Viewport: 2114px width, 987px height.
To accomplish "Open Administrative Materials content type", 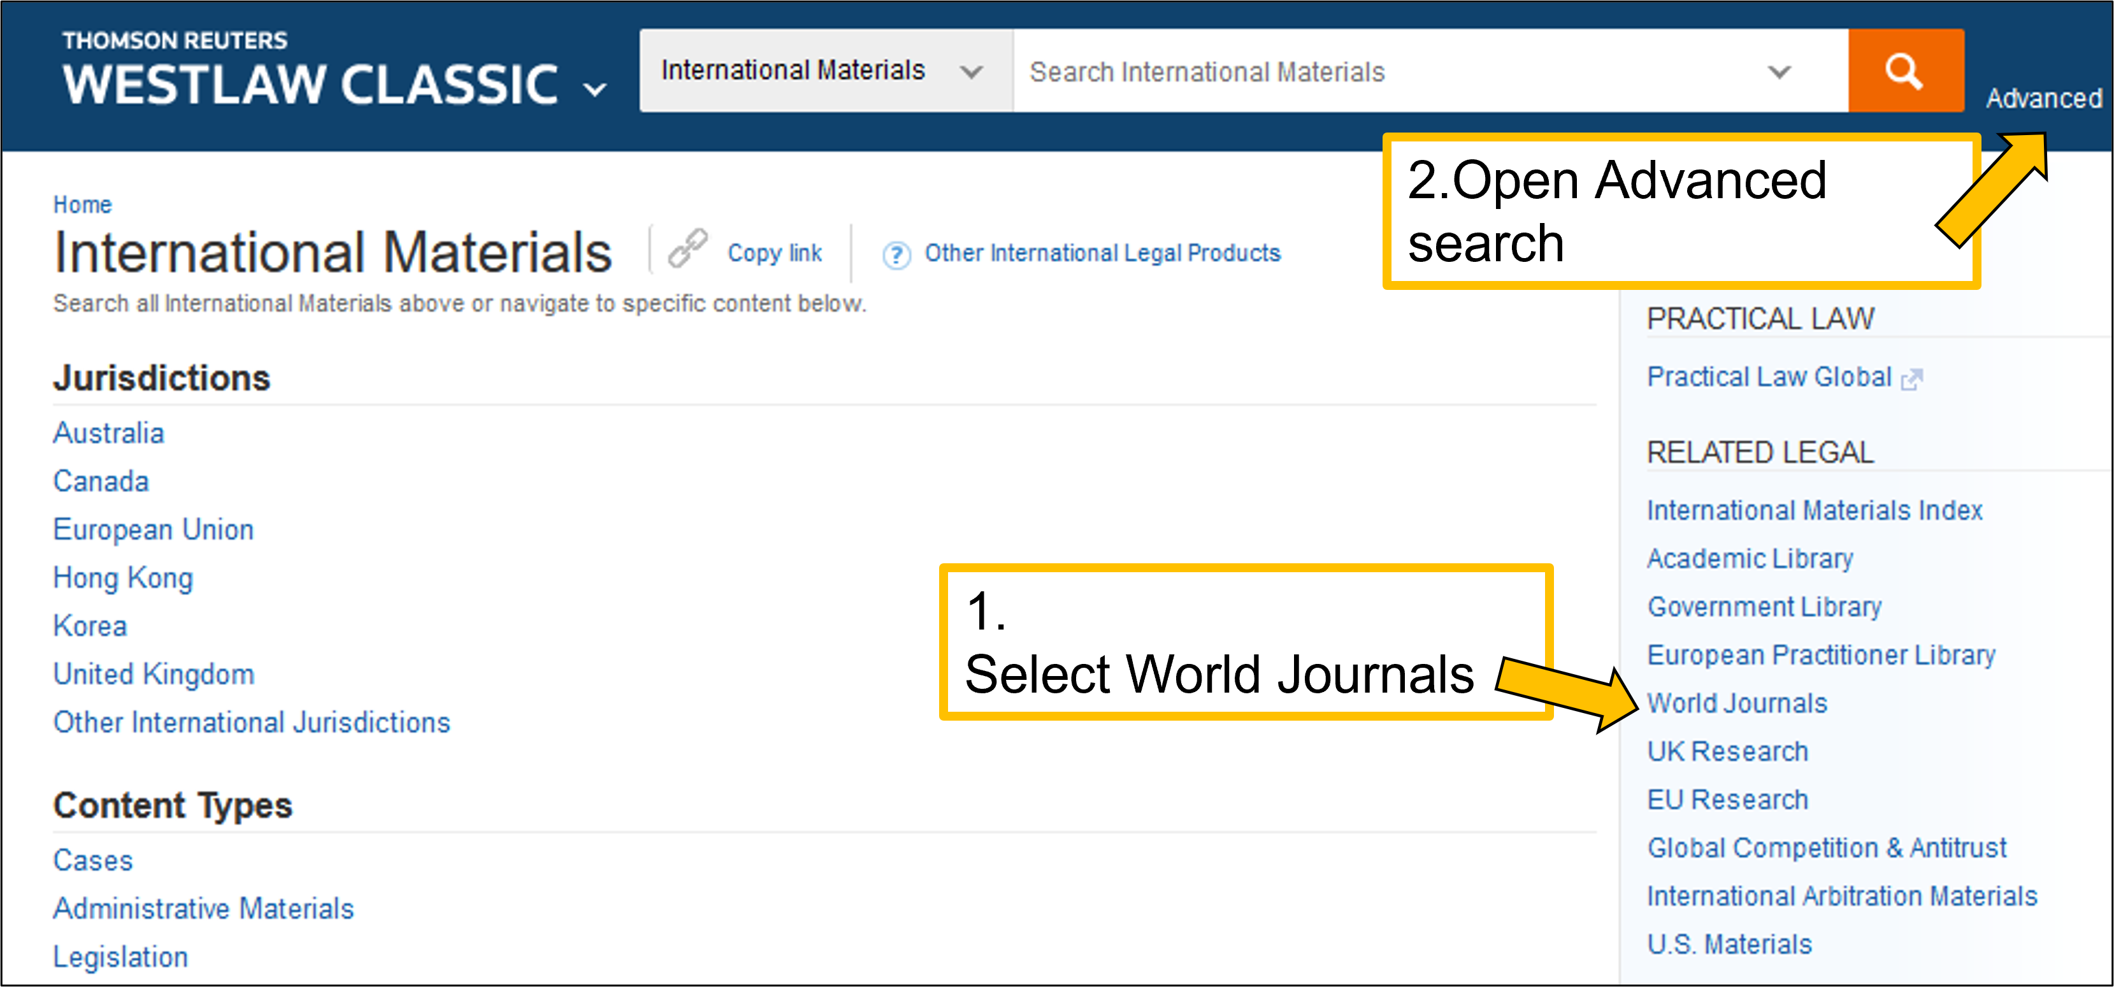I will pyautogui.click(x=203, y=908).
